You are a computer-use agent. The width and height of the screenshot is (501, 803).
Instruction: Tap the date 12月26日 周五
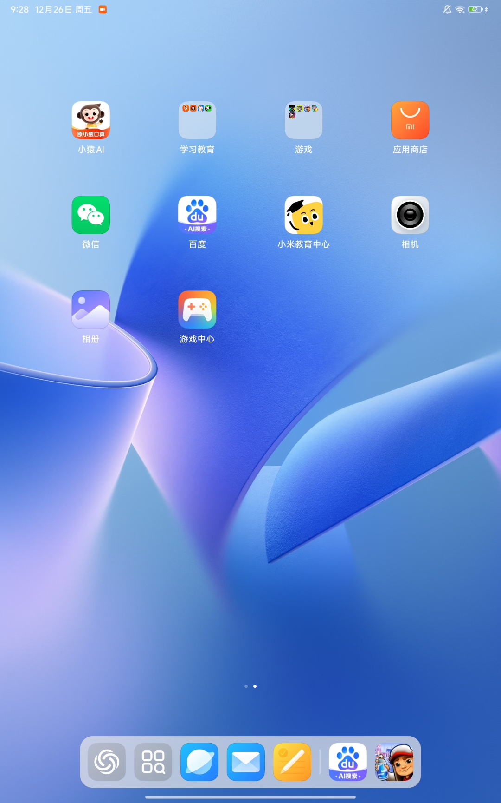click(64, 10)
